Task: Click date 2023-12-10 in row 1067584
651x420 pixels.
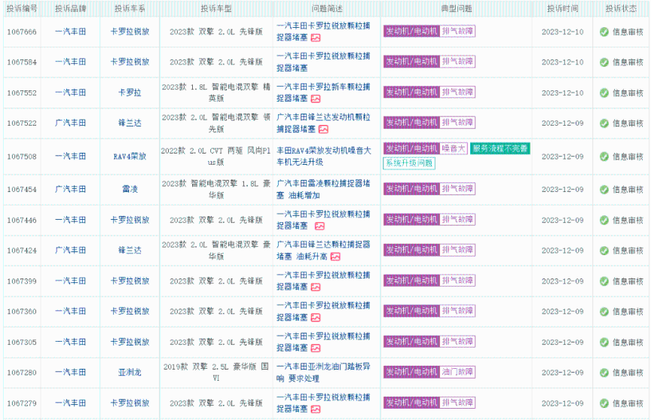Action: click(x=563, y=62)
